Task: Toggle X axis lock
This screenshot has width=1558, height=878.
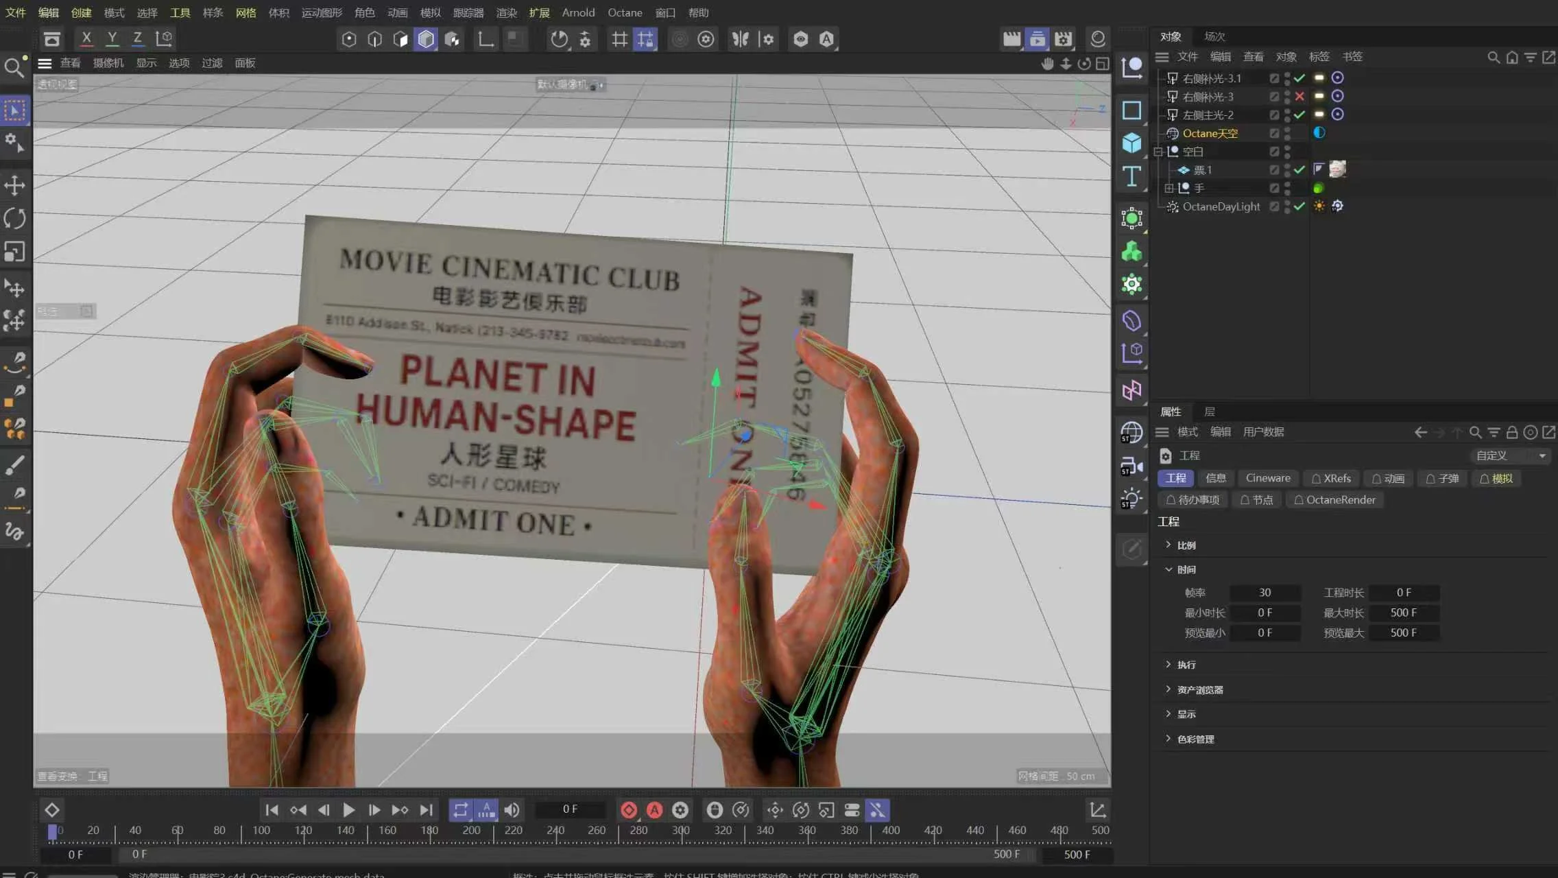Action: 86,38
